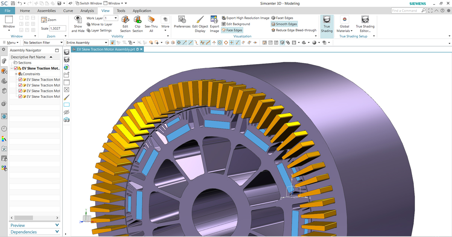This screenshot has height=237, width=452.
Task: Open the No Selection Filter dropdown
Action: point(61,43)
